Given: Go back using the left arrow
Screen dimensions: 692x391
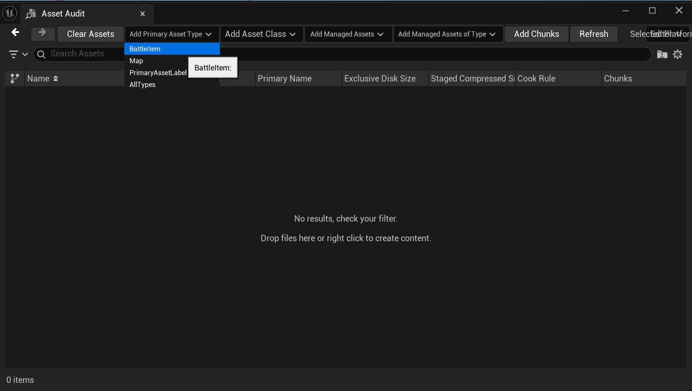Looking at the screenshot, I should pyautogui.click(x=15, y=32).
